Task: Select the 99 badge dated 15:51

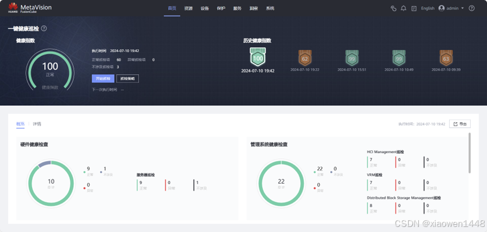Action: 352,57
